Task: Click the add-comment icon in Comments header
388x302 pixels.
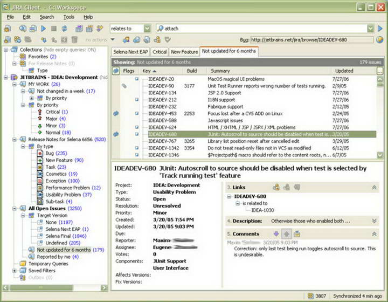Action: pos(297,234)
